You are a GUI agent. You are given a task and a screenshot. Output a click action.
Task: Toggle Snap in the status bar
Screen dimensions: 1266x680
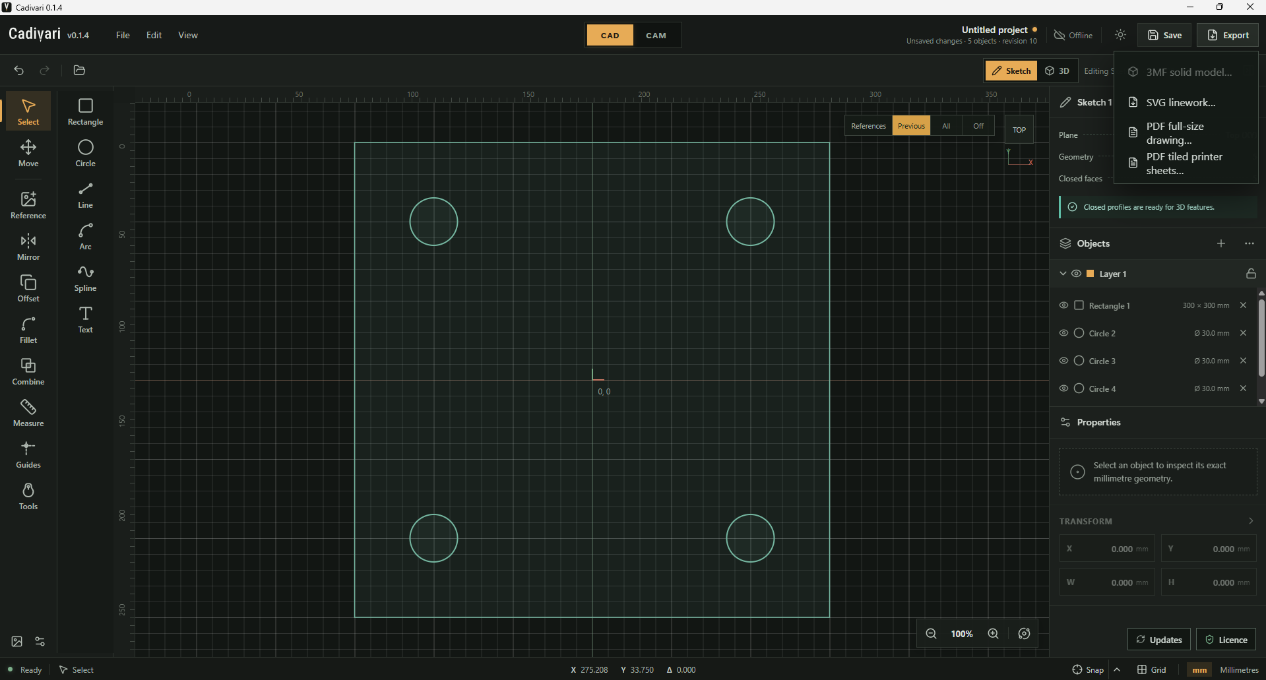click(x=1088, y=669)
